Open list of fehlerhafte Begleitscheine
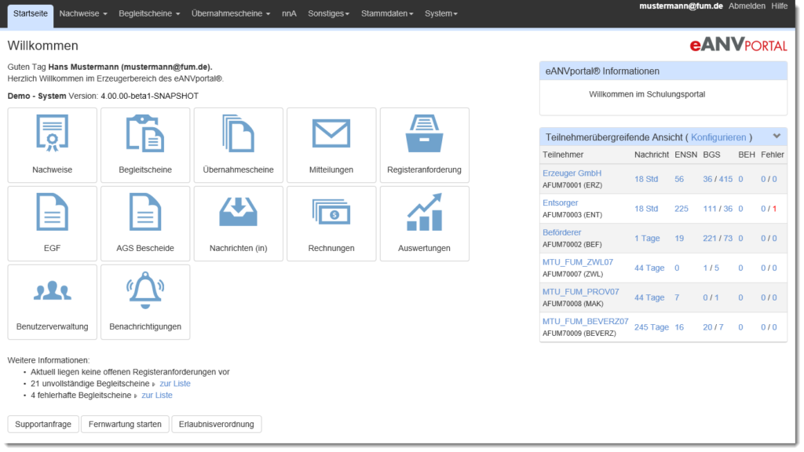 157,395
